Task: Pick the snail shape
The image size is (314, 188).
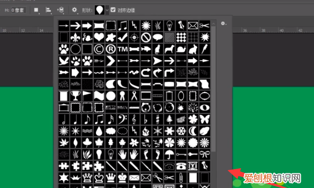Action: pyautogui.click(x=181, y=49)
